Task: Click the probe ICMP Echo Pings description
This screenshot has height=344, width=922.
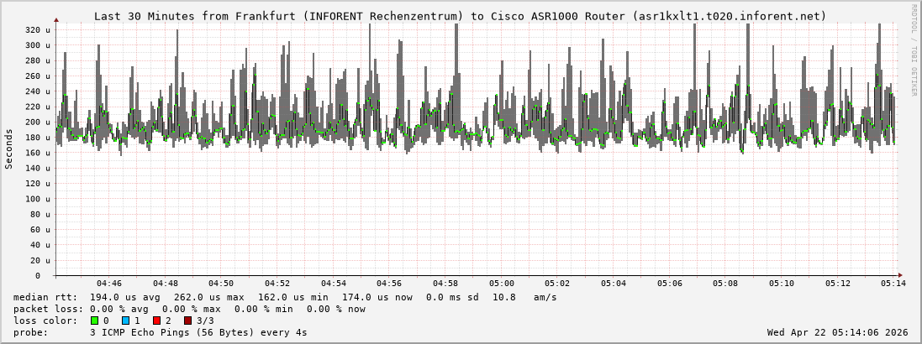Action: (x=198, y=332)
